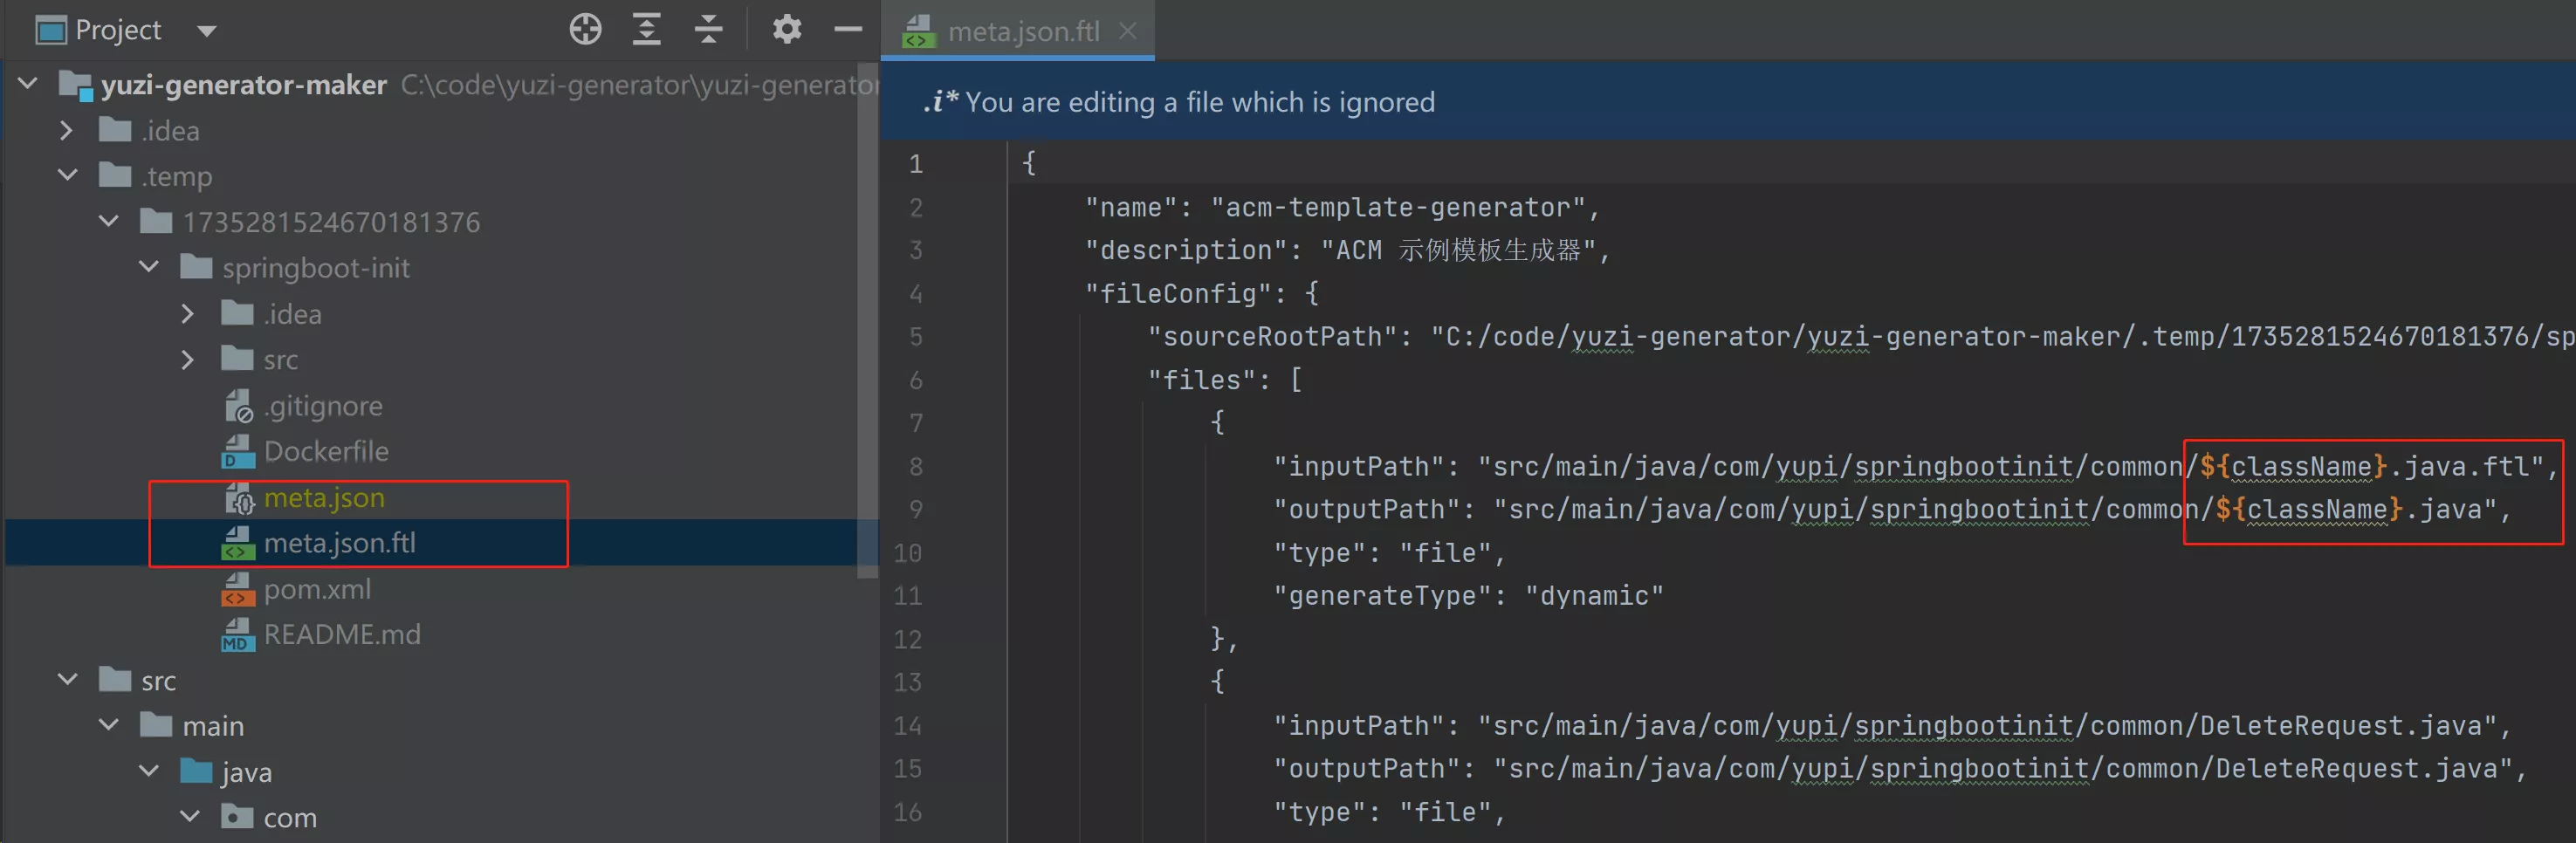Image resolution: width=2576 pixels, height=843 pixels.
Task: Click the Expand All icon in Project toolbar
Action: [647, 30]
